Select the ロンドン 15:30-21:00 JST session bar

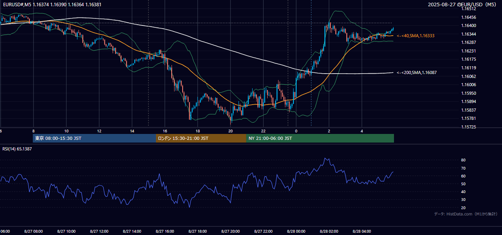tap(201, 138)
